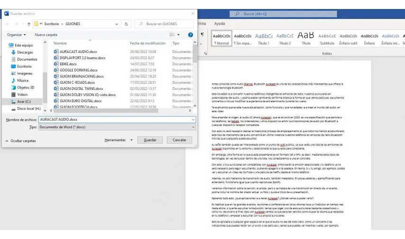Open the Nombre de archivo dropdown arrow
Screen dimensions: 405x239
point(193,119)
